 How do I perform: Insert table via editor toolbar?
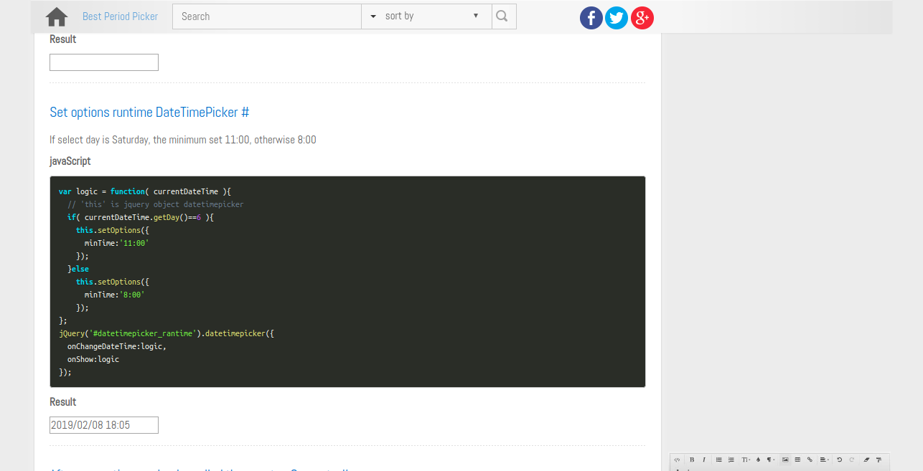[797, 460]
